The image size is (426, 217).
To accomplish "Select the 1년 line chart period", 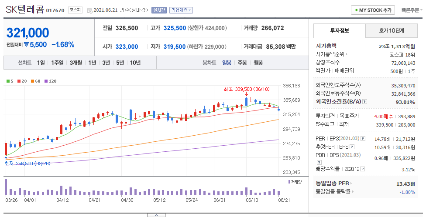I will coord(93,63).
